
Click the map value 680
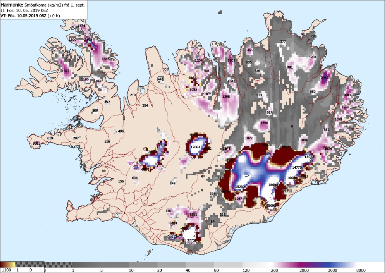[313, 92]
